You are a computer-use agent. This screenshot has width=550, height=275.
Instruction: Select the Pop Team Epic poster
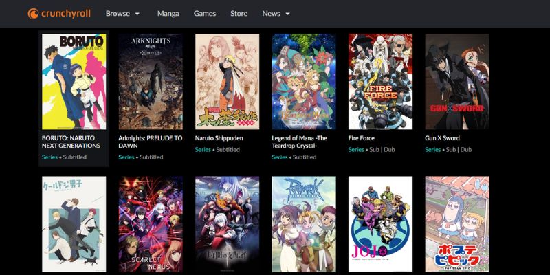coord(457,225)
